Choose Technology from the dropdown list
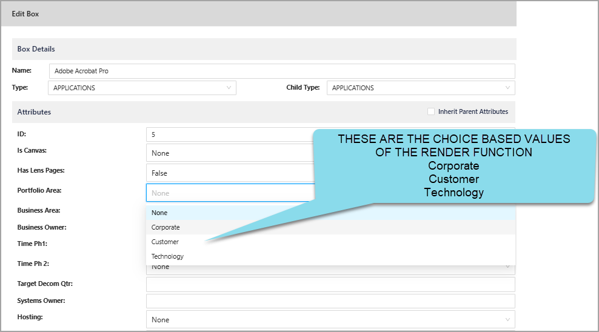Image resolution: width=599 pixels, height=332 pixels. pos(330,256)
